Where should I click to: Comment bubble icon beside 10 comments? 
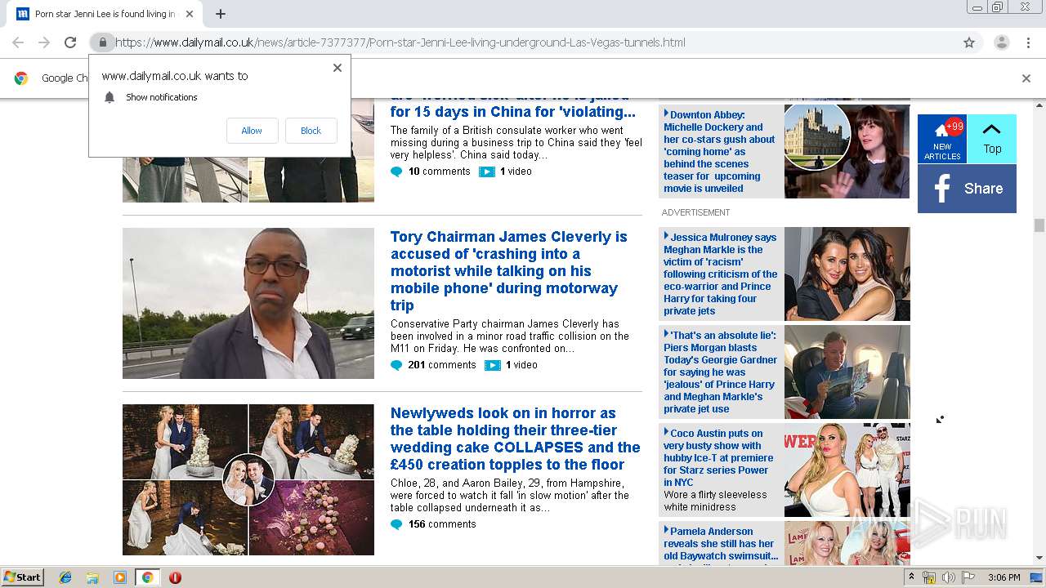396,171
